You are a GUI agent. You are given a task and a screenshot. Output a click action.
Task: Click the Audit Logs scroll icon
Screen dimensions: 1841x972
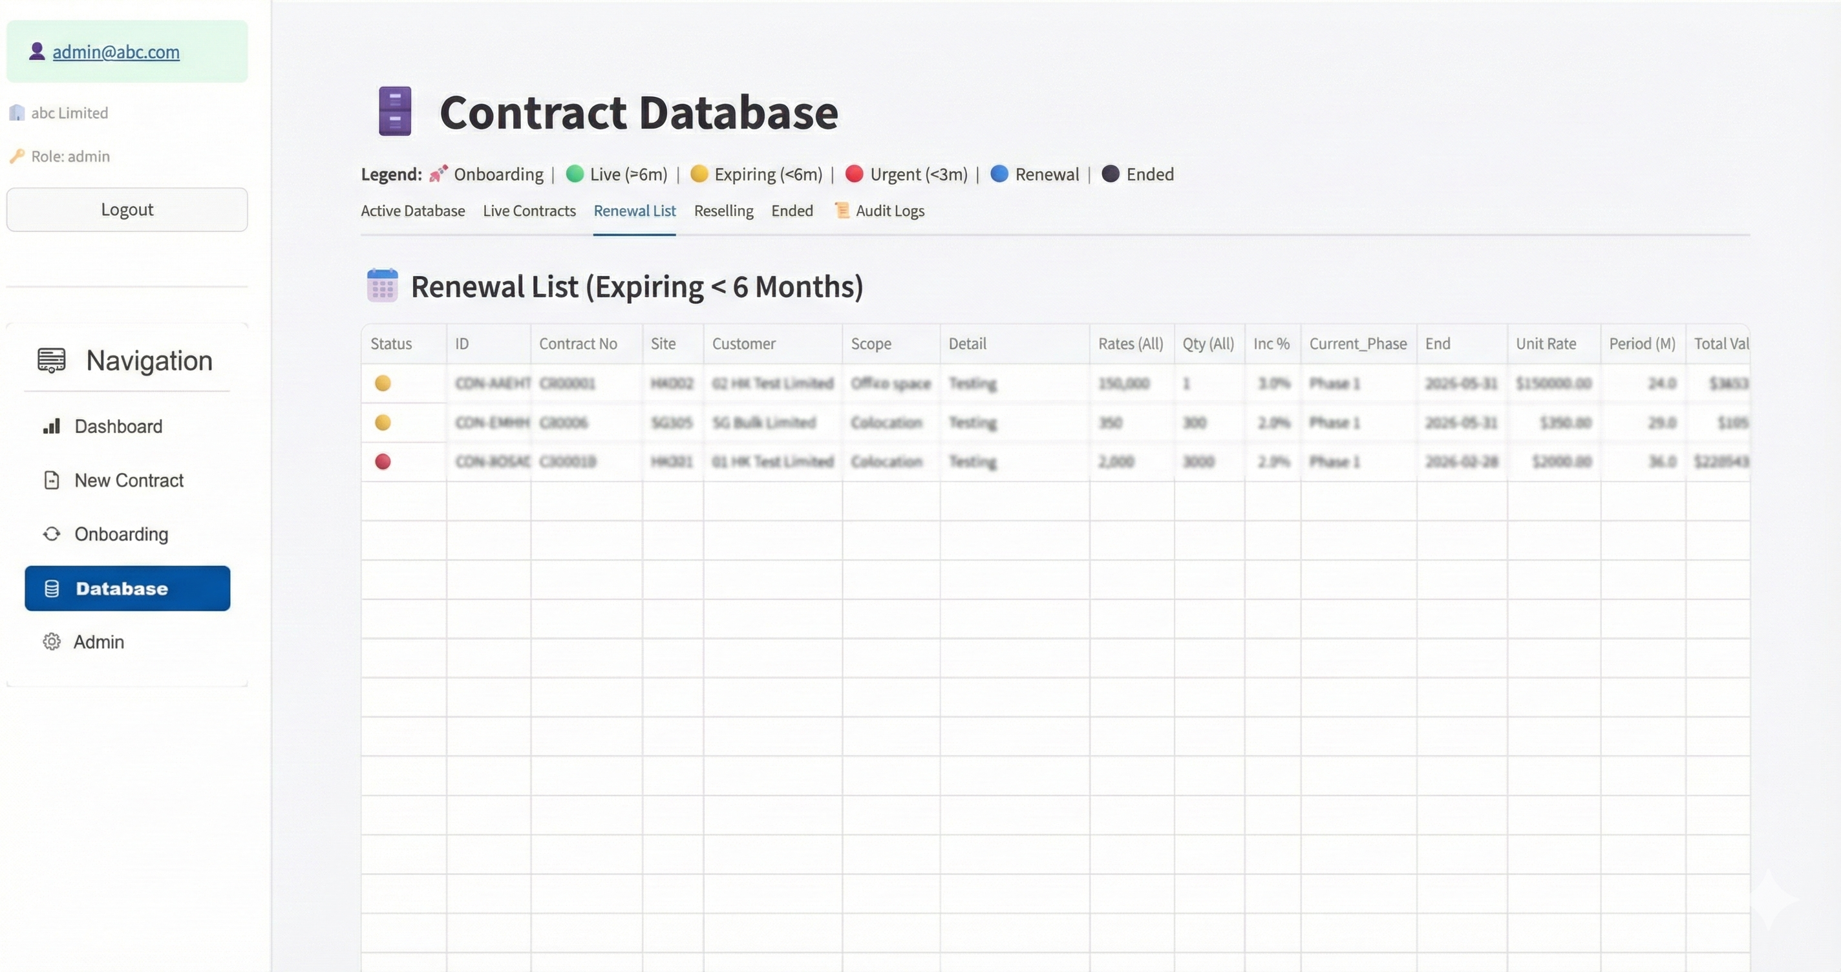click(x=841, y=210)
